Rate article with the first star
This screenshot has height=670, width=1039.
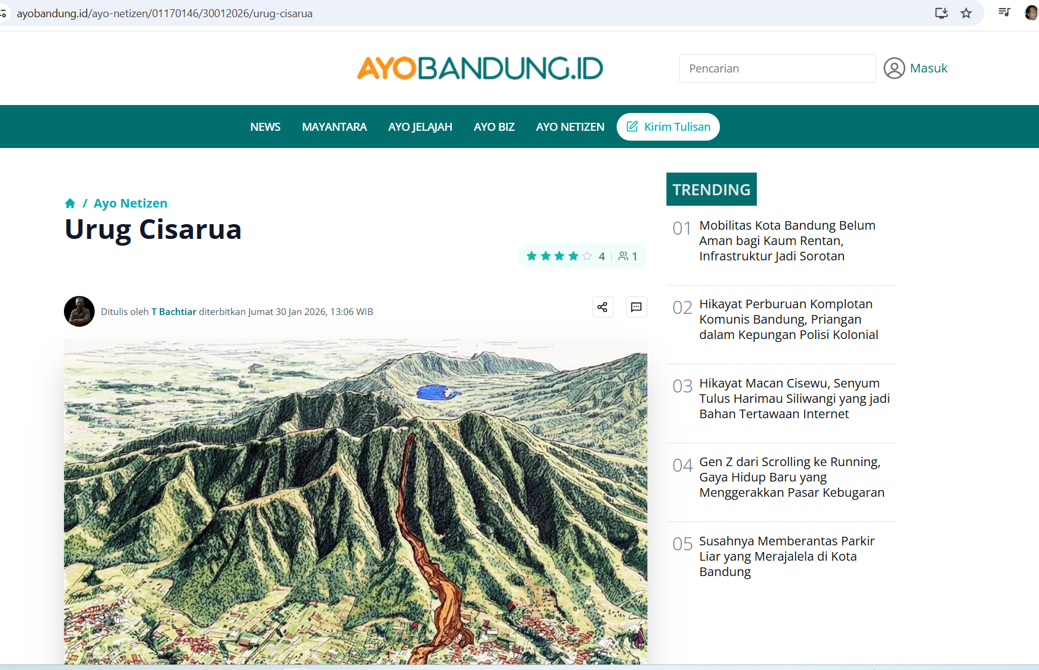click(532, 256)
